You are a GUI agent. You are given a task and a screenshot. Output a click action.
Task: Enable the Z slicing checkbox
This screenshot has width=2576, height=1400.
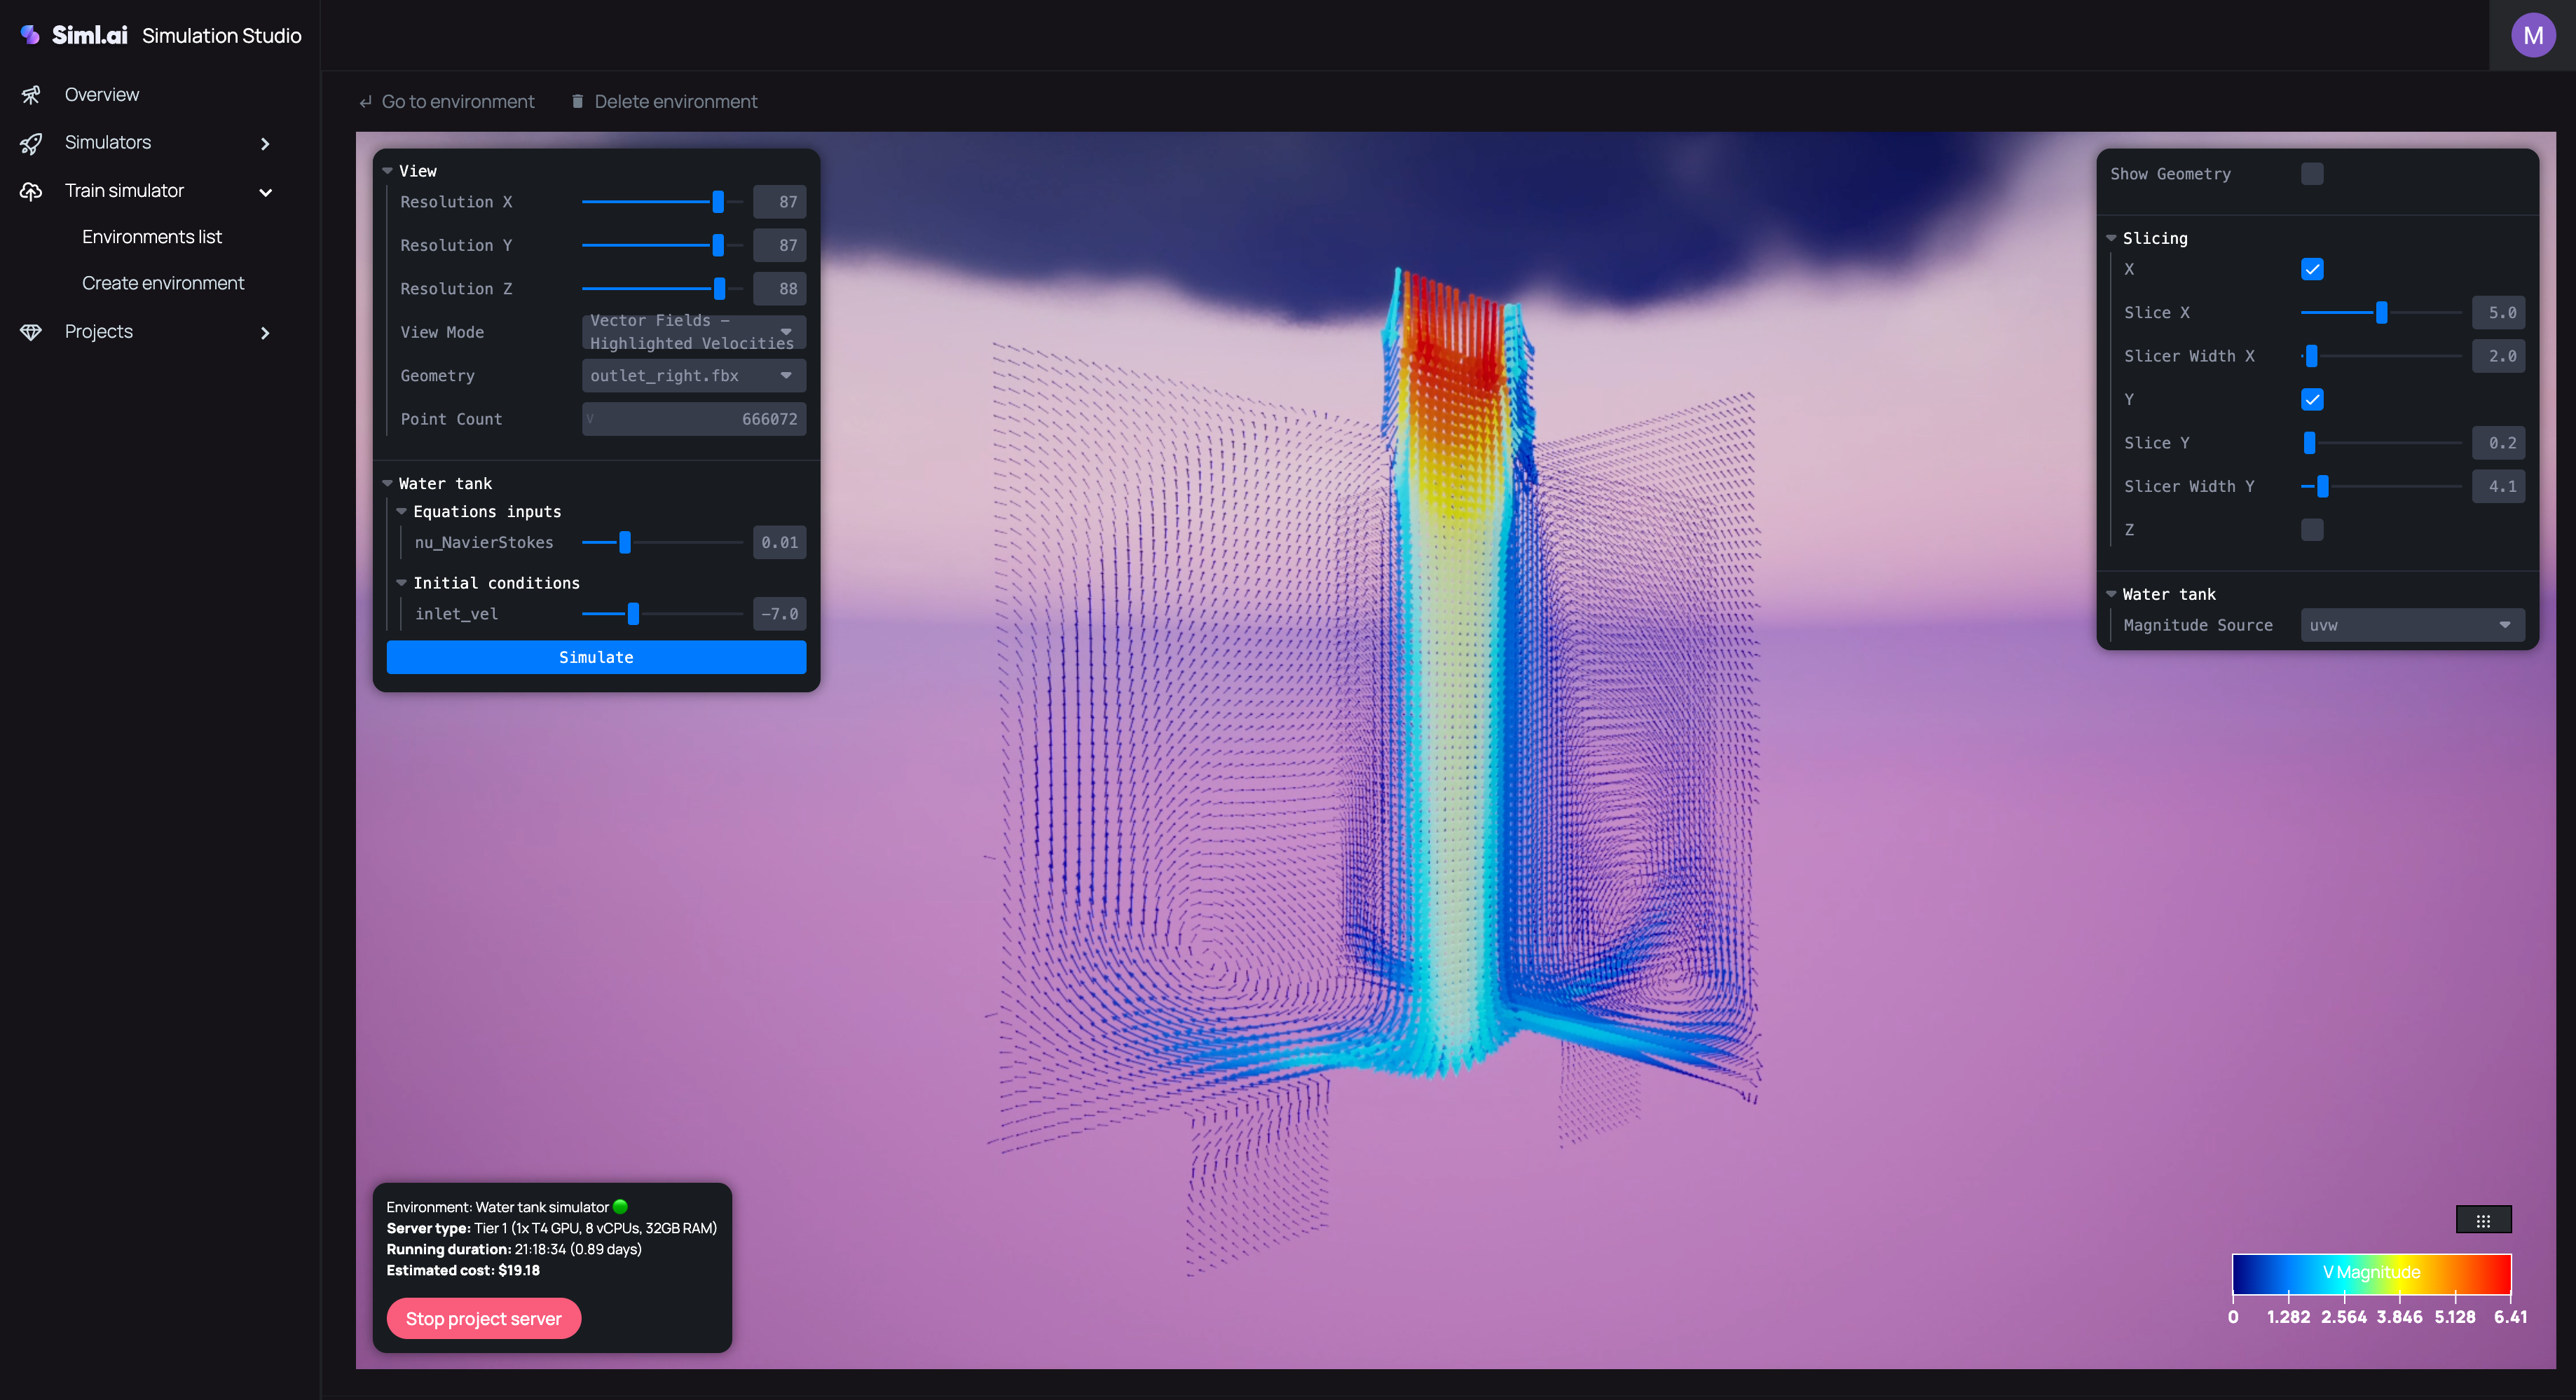pos(2311,530)
